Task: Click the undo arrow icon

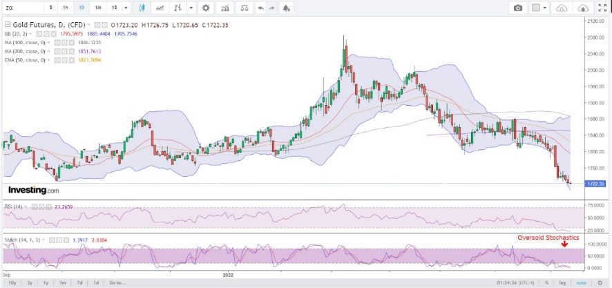Action: [x=260, y=8]
